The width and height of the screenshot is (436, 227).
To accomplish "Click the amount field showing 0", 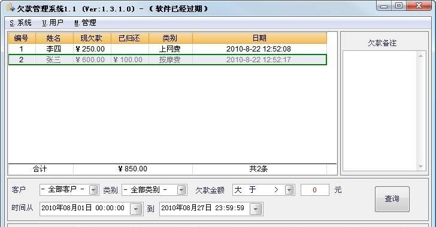I will tap(315, 190).
